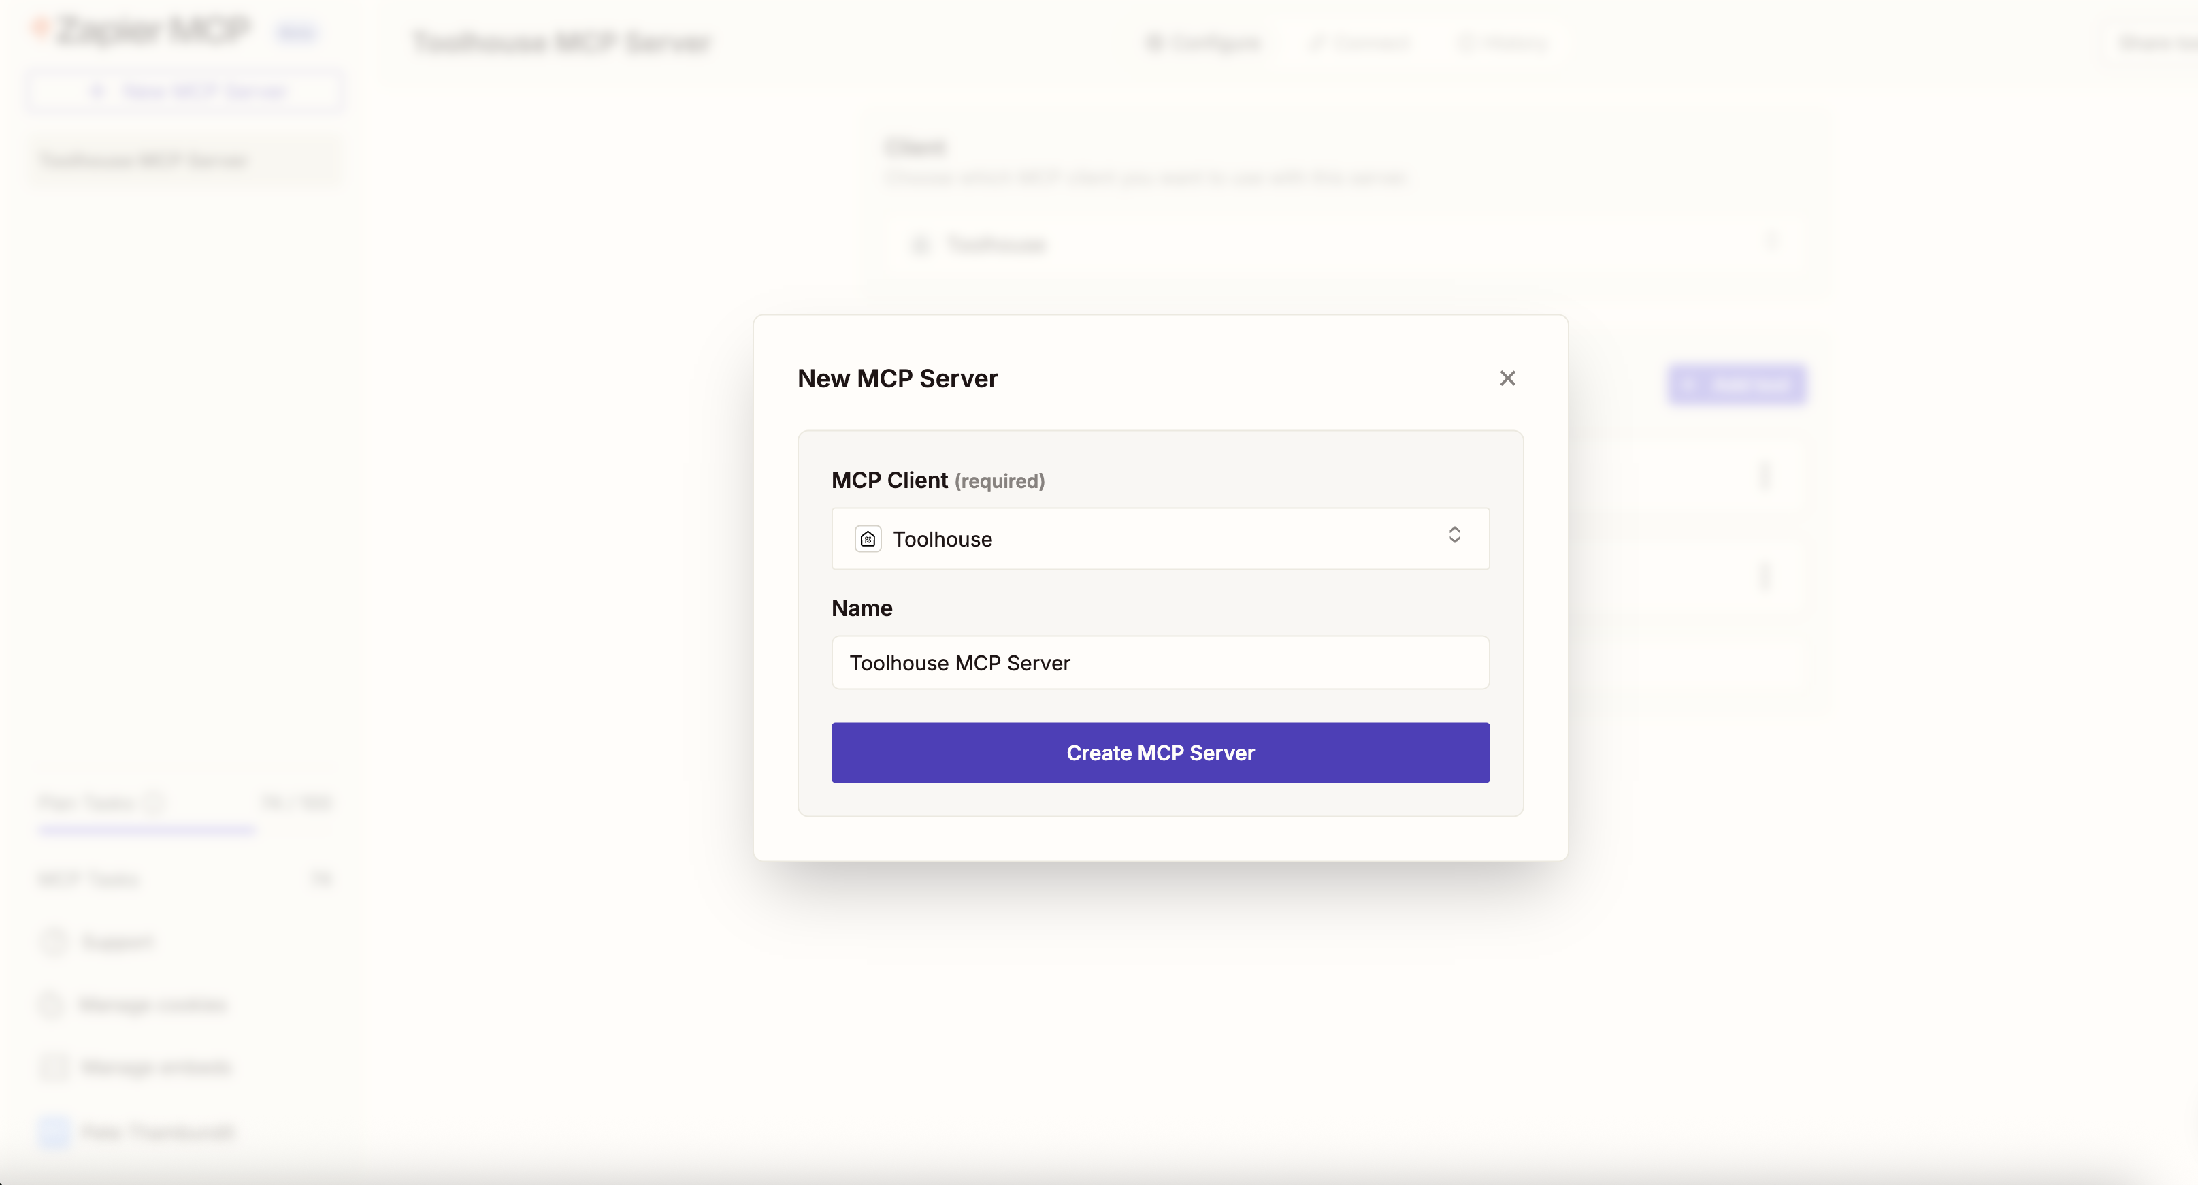Screen dimensions: 2198x1185
Task: Open the second tool's three-dot menu
Action: click(x=1765, y=575)
